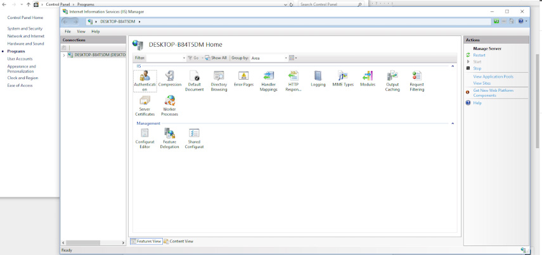Screen dimensions: 542x255
Task: Switch to Features View tab
Action: tap(146, 241)
